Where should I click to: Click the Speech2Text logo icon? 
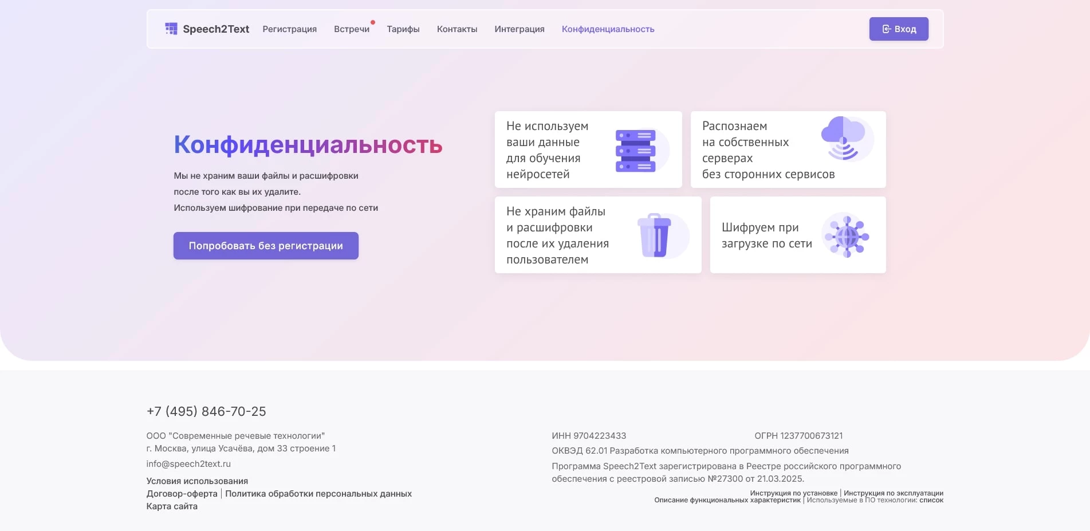coord(171,29)
